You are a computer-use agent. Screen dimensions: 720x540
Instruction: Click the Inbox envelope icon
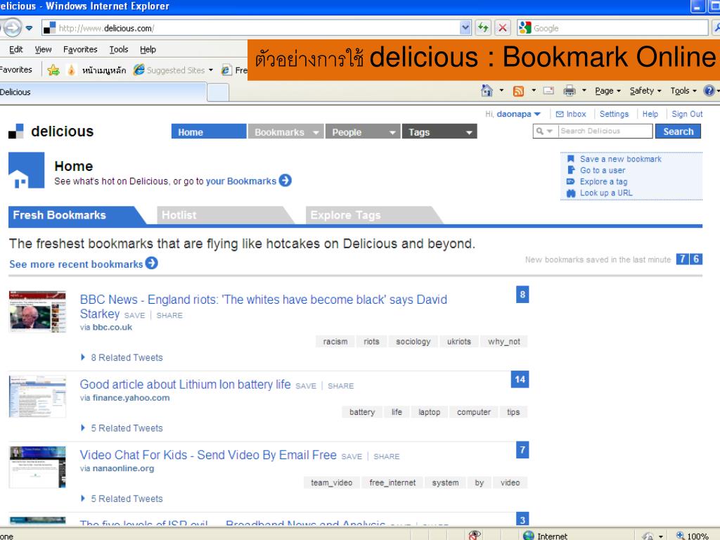[x=560, y=115]
